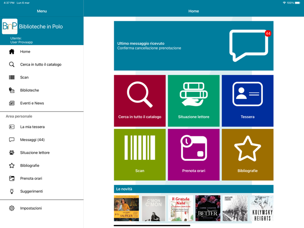Screen dimensions: 304x228
Task: Click the Le novità section header
Action: click(194, 189)
